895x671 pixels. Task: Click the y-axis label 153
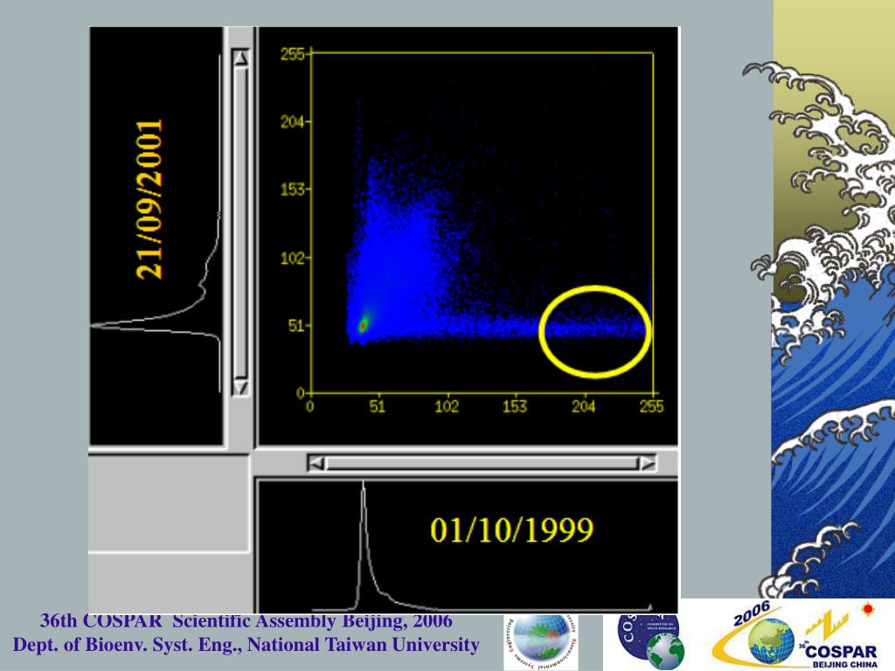click(294, 190)
